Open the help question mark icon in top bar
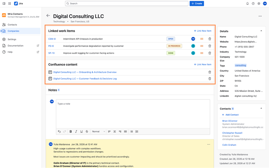 pyautogui.click(x=253, y=3)
